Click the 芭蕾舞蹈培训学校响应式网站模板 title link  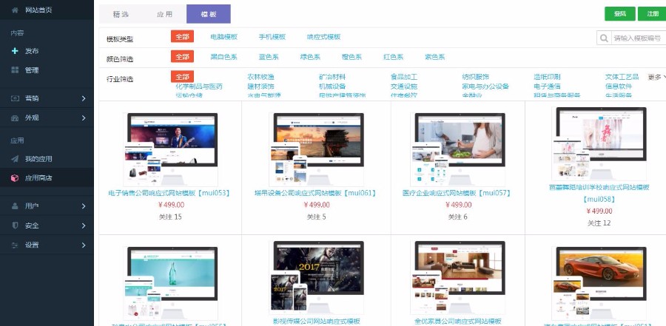tap(599, 193)
